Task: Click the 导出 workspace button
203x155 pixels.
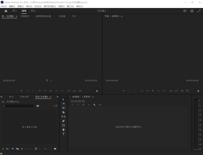Action: (x=33, y=11)
